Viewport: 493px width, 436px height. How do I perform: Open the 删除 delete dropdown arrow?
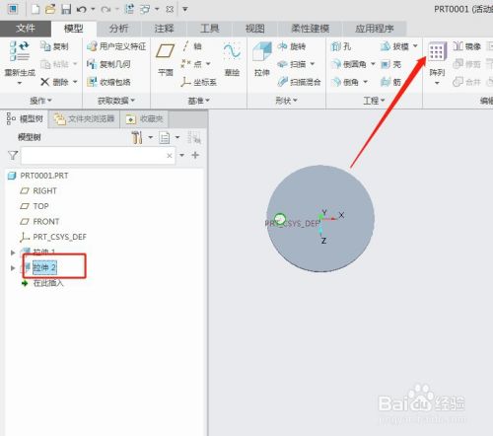[75, 82]
